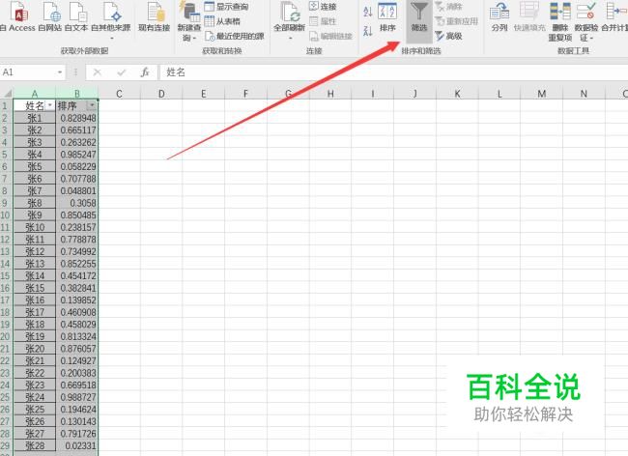Viewport: 628px width, 456px height.
Task: Sort ascending with A-Z icon
Action: click(368, 12)
